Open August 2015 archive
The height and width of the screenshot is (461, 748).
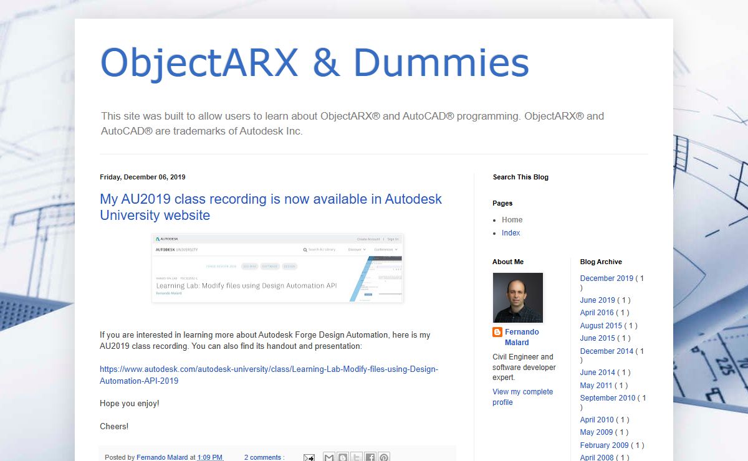pos(601,326)
